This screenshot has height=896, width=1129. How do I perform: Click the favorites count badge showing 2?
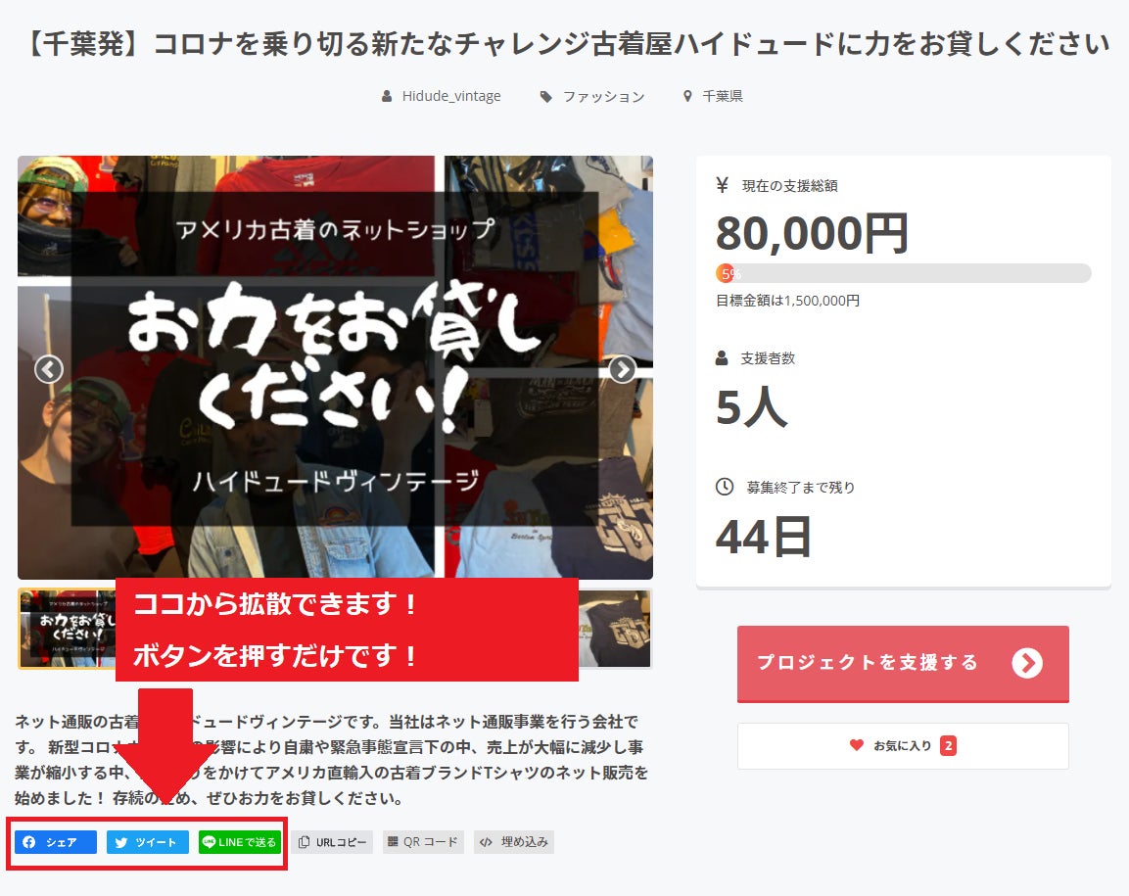[x=948, y=745]
